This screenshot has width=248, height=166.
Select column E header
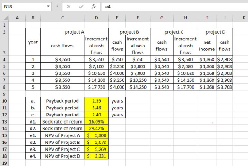(x=117, y=18)
